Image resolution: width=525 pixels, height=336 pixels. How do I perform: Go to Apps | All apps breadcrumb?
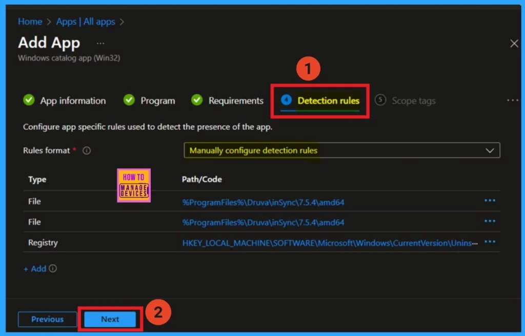[x=86, y=22]
